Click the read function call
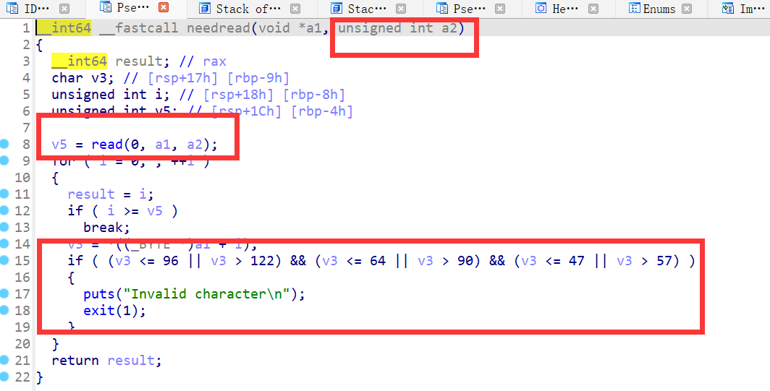The image size is (770, 391). (106, 145)
